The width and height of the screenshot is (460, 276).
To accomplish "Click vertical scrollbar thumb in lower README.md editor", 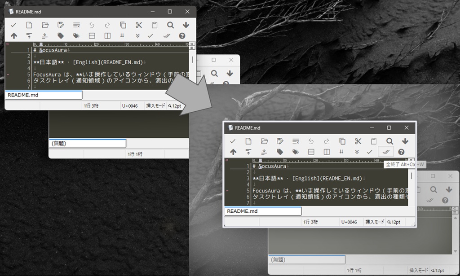I will click(x=411, y=175).
